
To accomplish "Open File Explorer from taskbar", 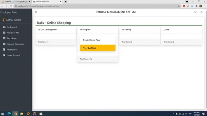I will [x=22, y=114].
